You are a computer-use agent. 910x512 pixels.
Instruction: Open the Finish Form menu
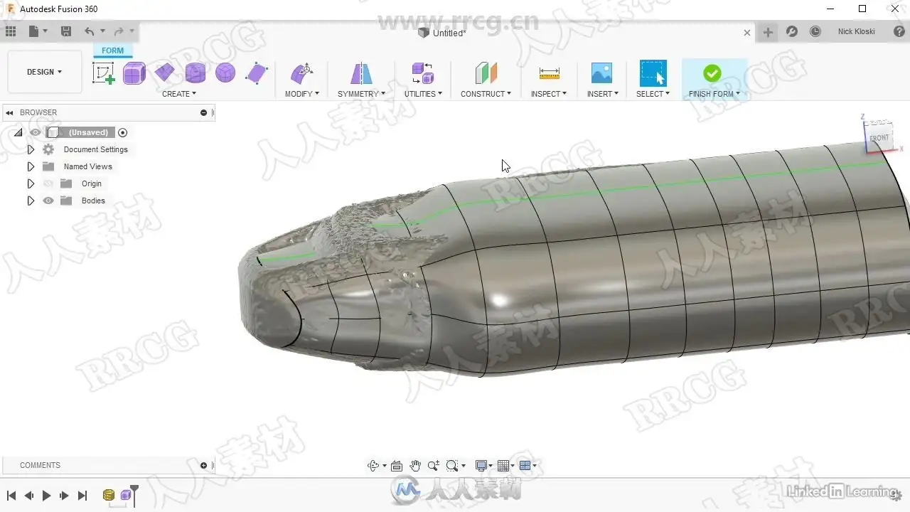coord(714,94)
